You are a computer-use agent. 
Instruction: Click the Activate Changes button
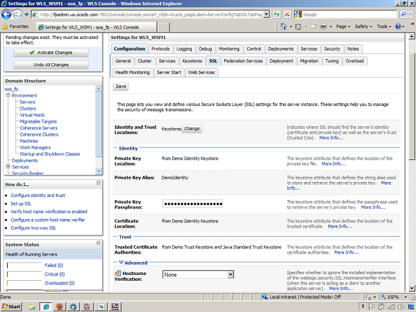[x=51, y=53]
